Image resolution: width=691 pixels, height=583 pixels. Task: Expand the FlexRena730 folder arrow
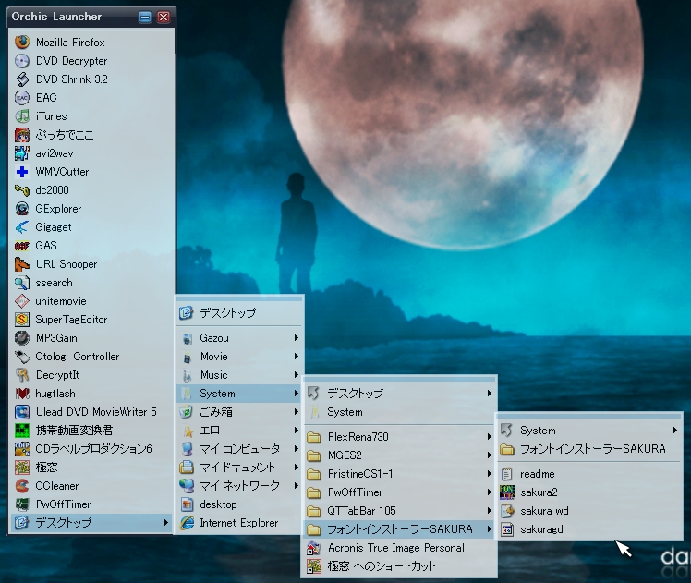490,437
